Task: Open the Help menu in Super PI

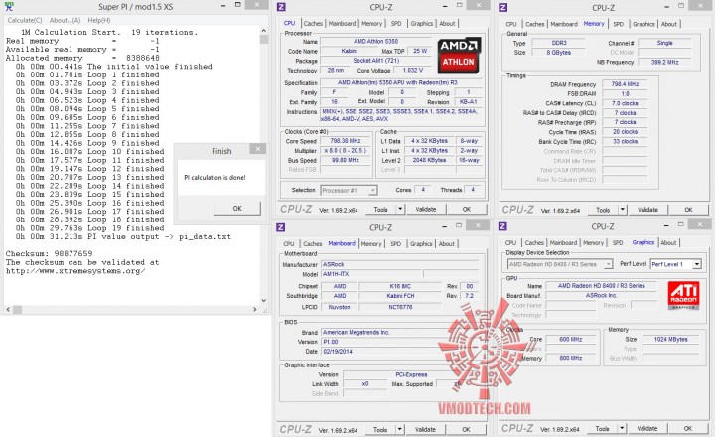Action: tap(99, 20)
